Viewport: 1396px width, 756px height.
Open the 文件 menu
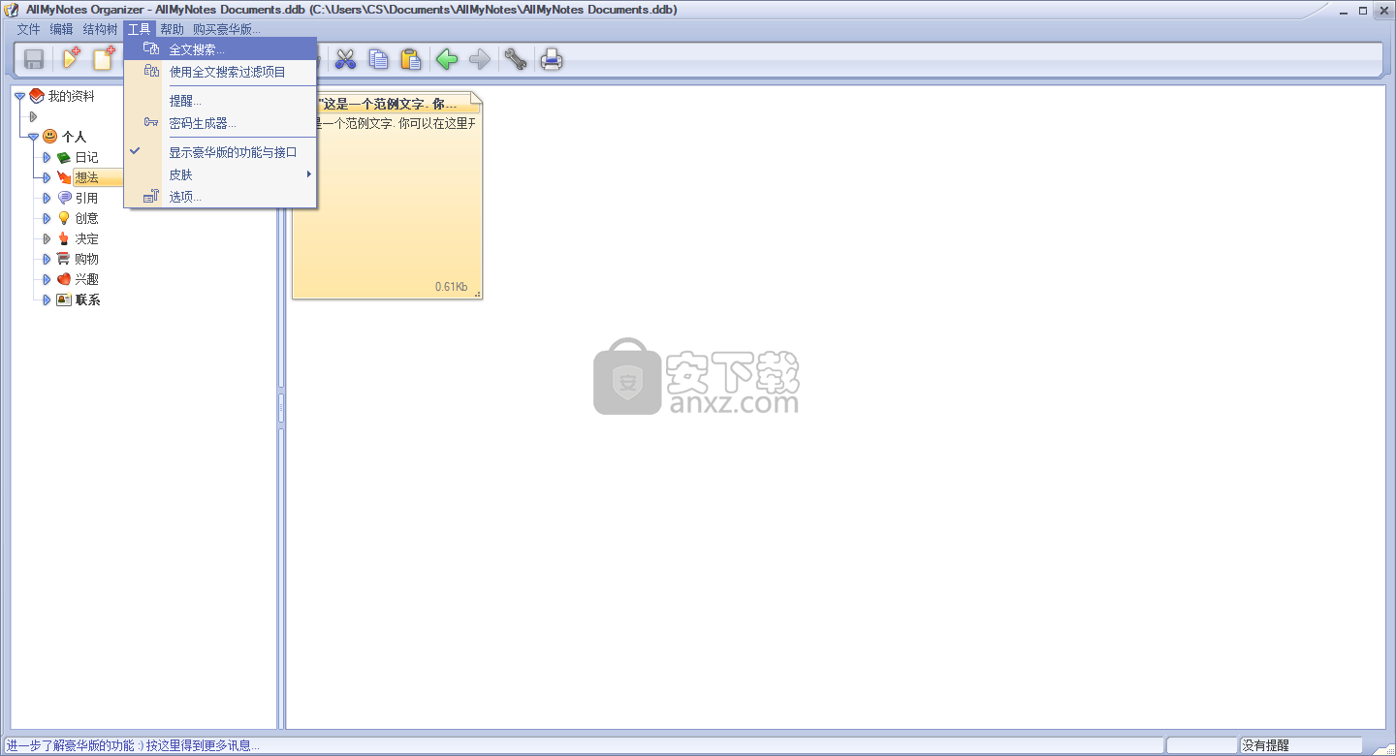tap(28, 29)
